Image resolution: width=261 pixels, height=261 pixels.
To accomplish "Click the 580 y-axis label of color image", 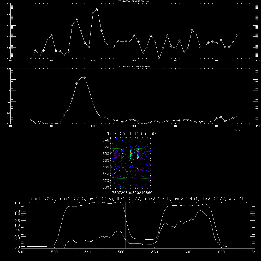I will coord(106,161).
